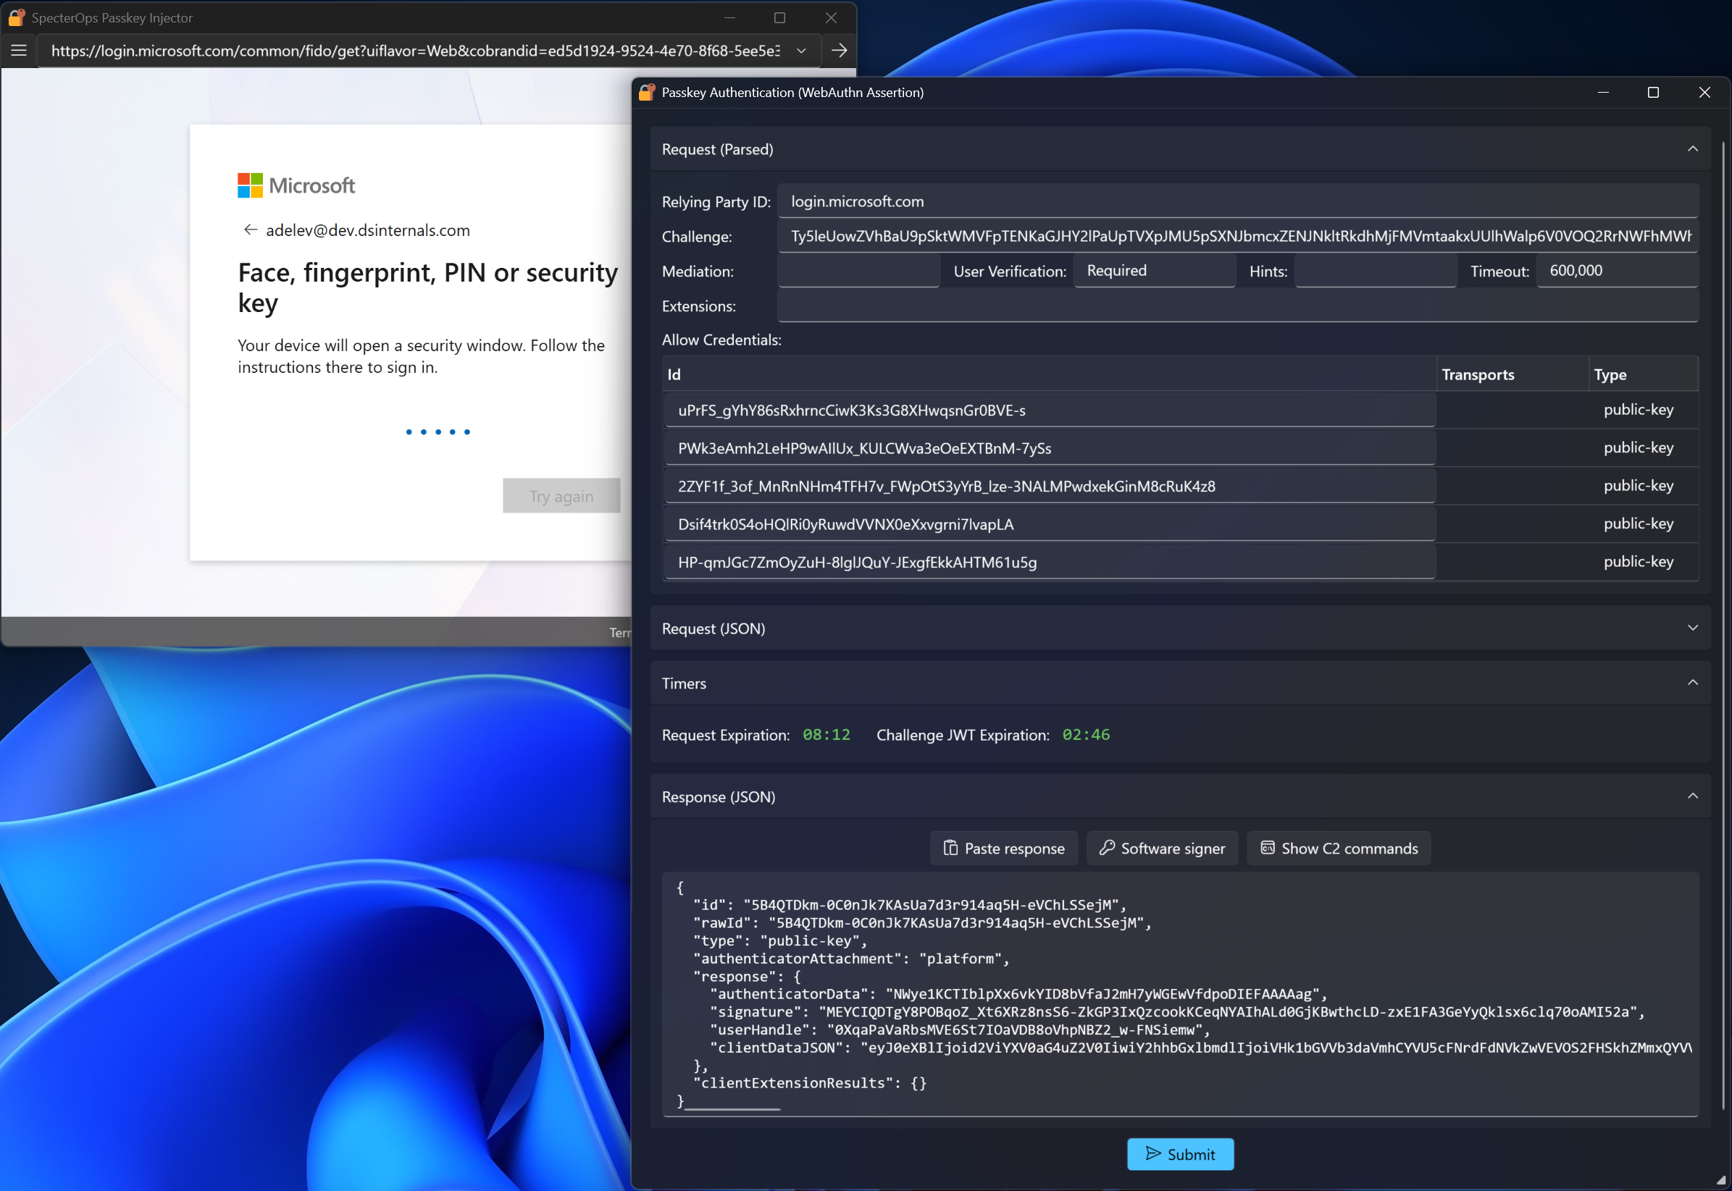Click the horizontal scrollbar under Response JSON

(x=732, y=1110)
